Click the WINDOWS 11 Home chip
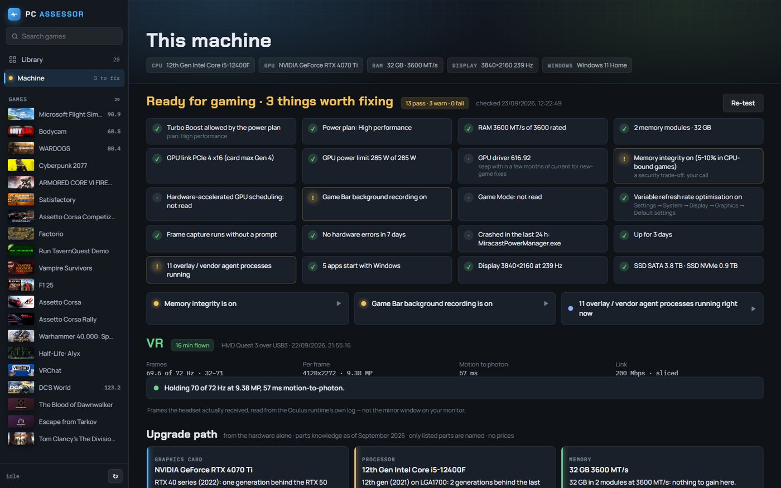The image size is (781, 488). (587, 65)
